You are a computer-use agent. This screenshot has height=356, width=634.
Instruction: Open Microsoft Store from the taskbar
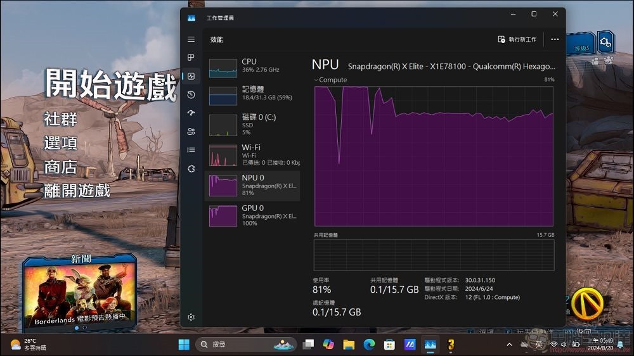pos(389,345)
